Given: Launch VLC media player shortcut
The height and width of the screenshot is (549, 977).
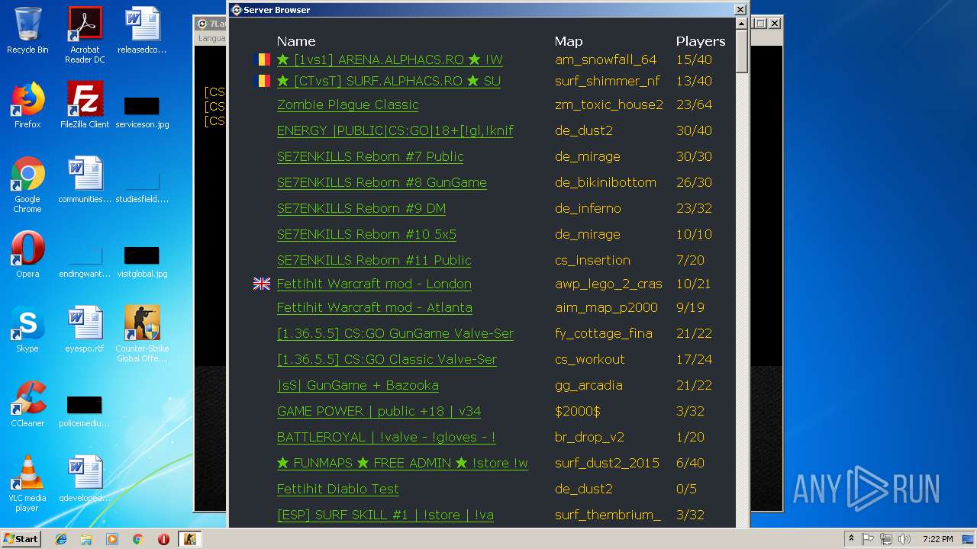Looking at the screenshot, I should tap(27, 483).
